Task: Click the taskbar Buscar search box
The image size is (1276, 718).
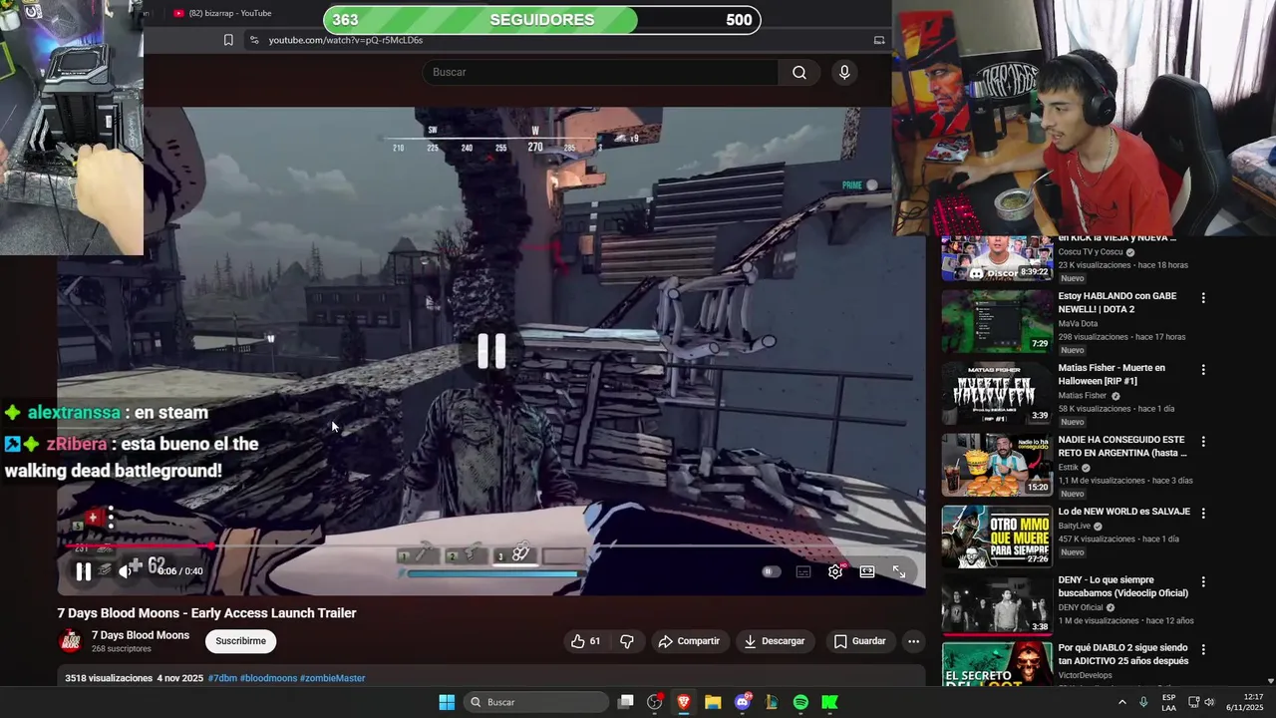Action: pos(537,702)
